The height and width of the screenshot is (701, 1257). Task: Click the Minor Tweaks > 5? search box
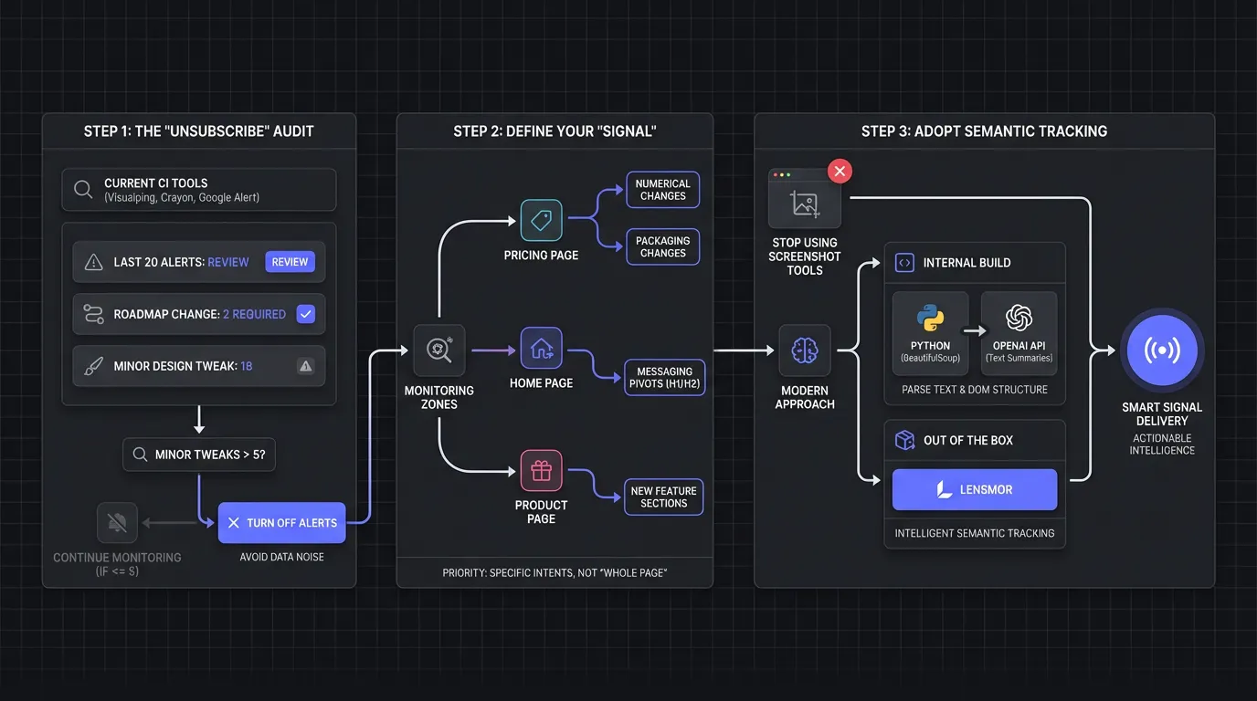tap(199, 454)
